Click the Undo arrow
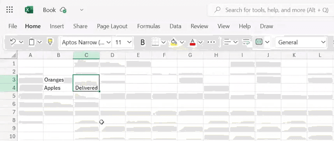The width and height of the screenshot is (334, 141). [13, 42]
